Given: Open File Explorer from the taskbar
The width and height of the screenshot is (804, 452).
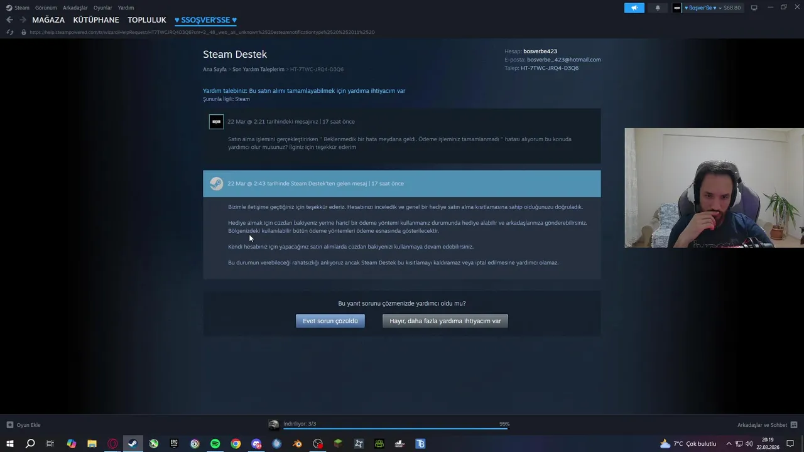Looking at the screenshot, I should [92, 444].
